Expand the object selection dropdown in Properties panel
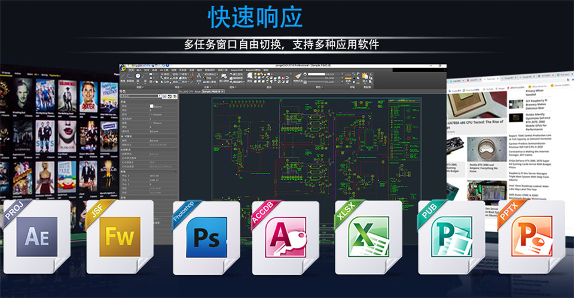574x298 pixels. 159,96
